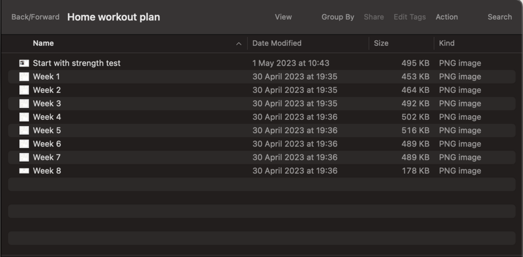
Task: Select the Week 1 PNG file icon
Action: tap(24, 77)
